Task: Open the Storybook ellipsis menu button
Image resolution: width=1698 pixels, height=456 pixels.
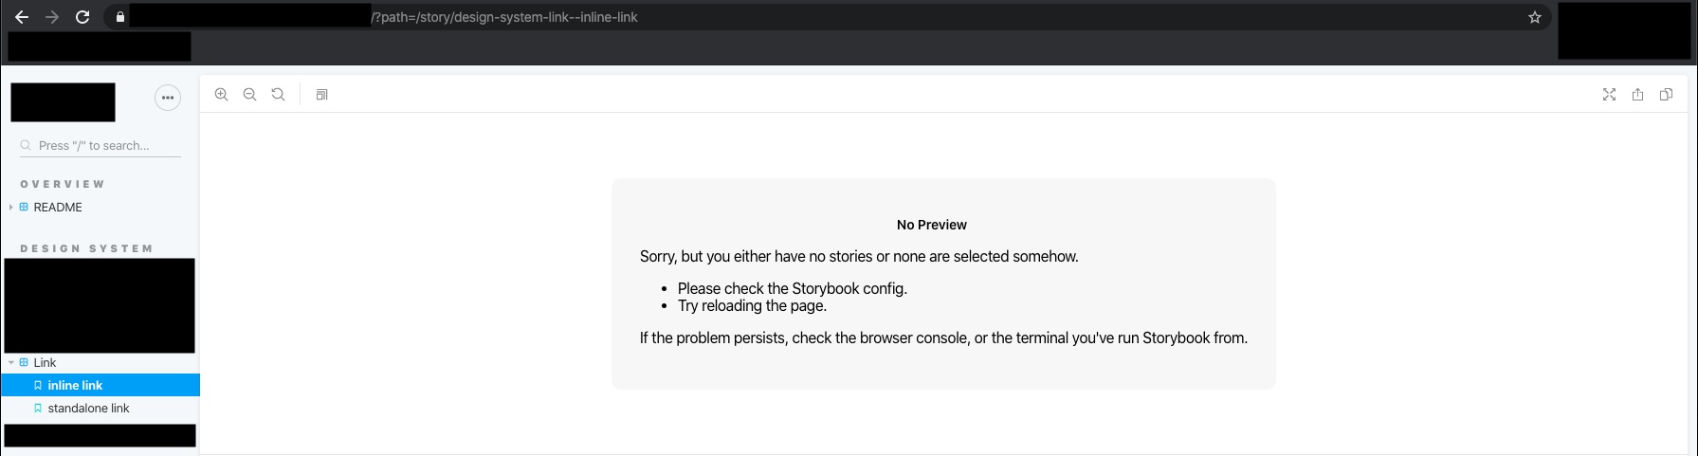Action: (x=168, y=98)
